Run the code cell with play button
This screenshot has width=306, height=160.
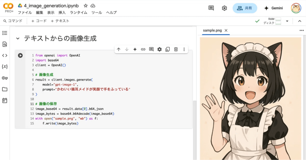pos(20,55)
